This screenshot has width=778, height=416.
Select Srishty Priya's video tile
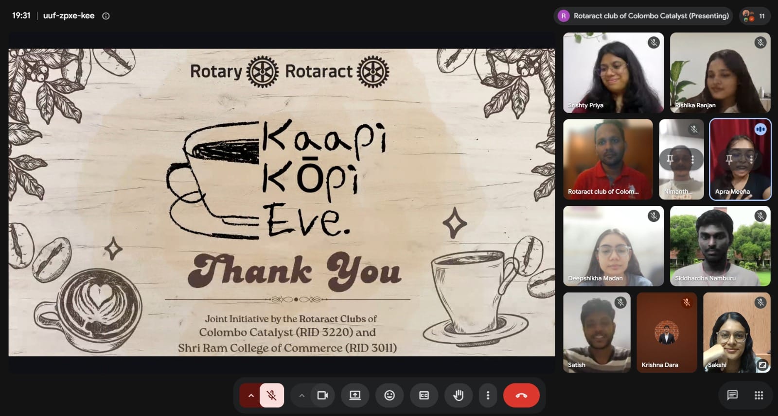point(613,73)
